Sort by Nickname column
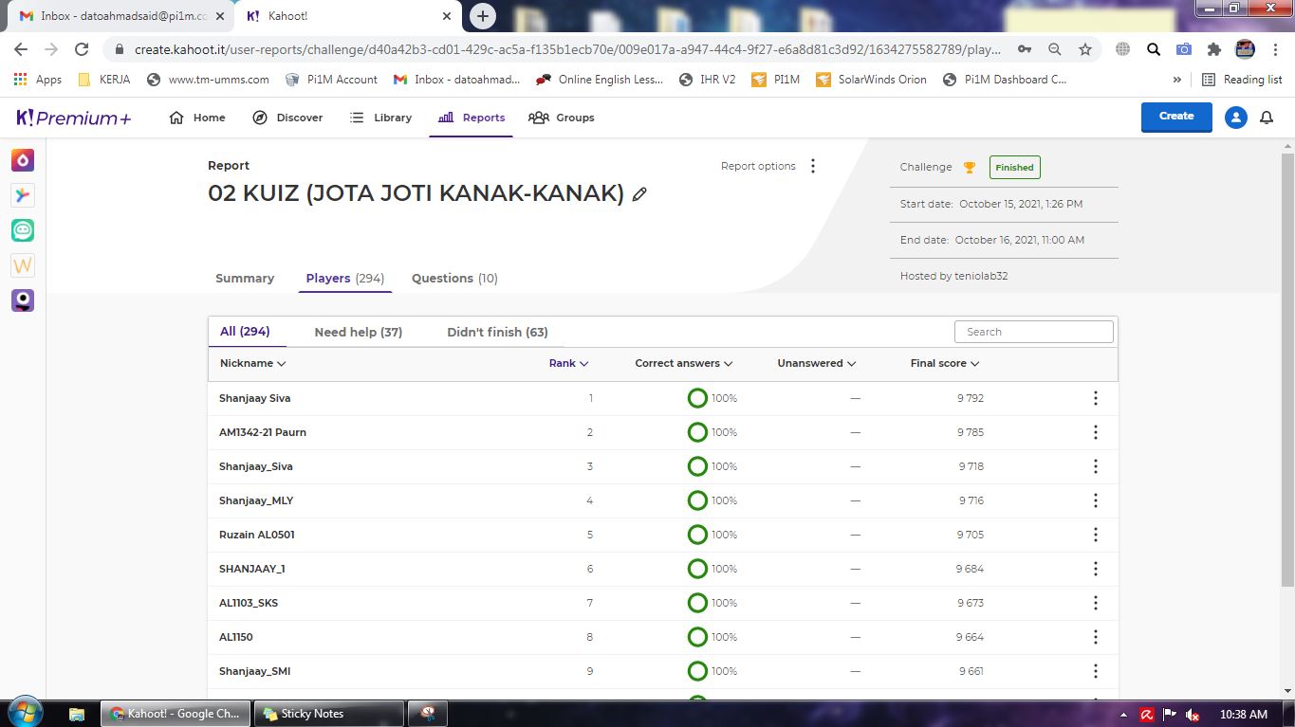This screenshot has width=1295, height=727. [x=252, y=363]
